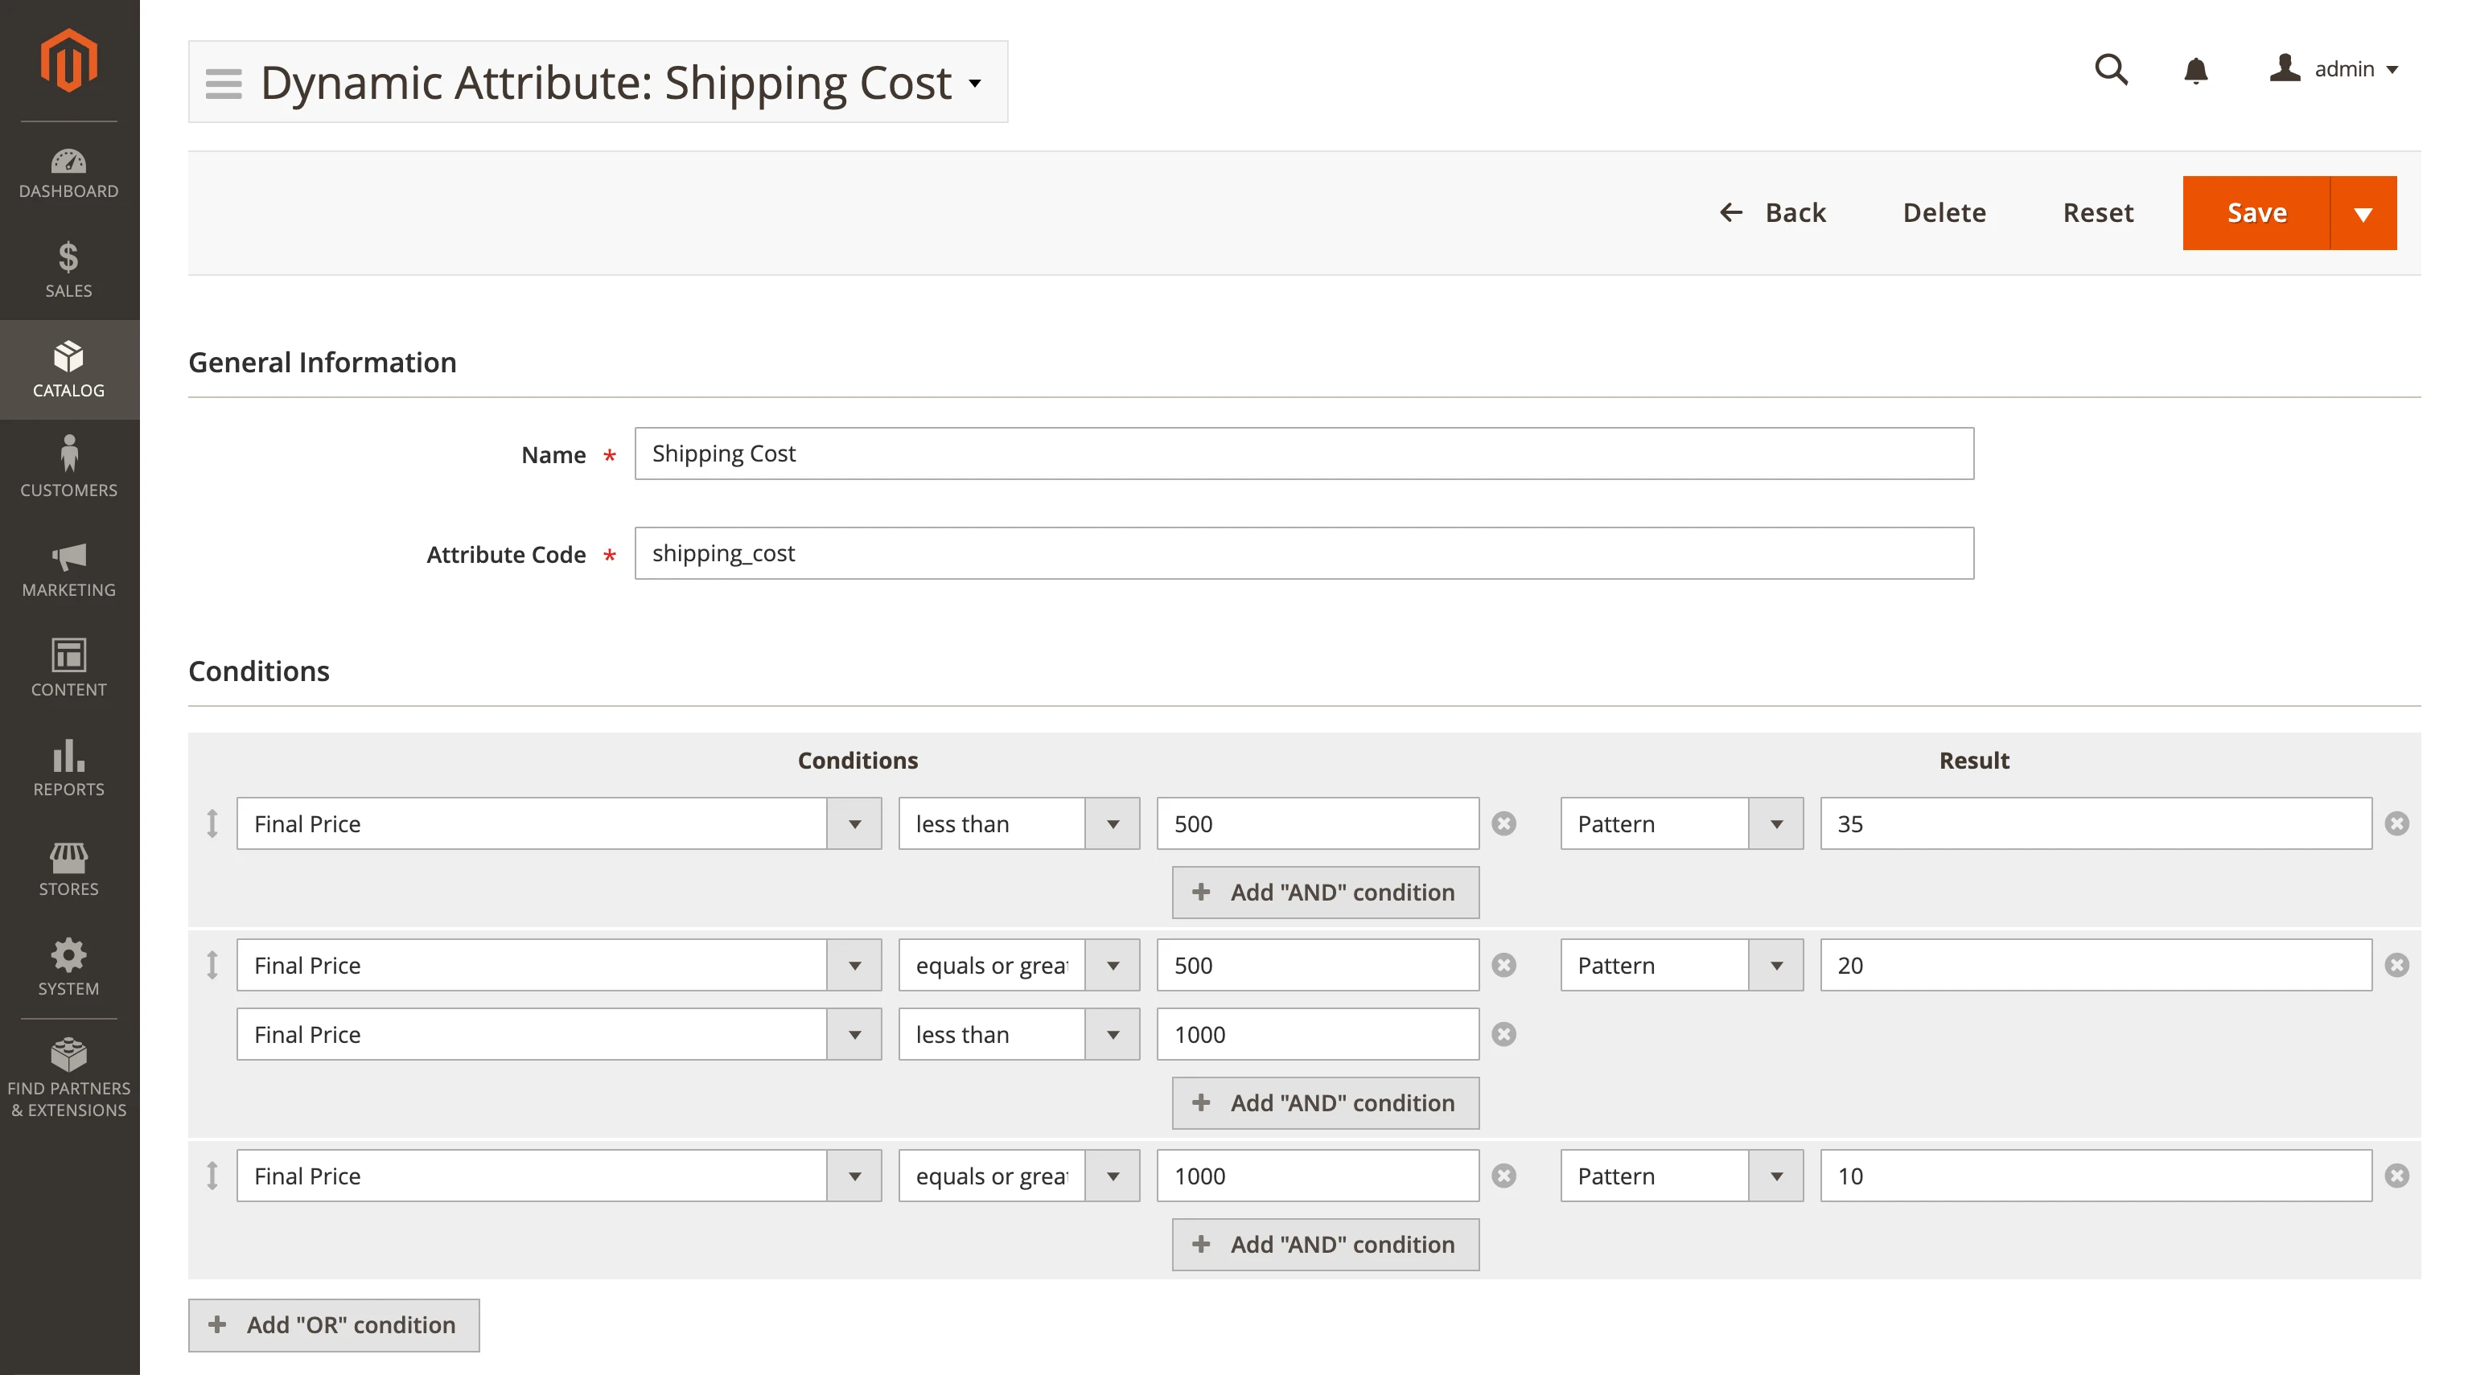Go to Reports in the sidebar
The width and height of the screenshot is (2468, 1375).
coord(68,769)
